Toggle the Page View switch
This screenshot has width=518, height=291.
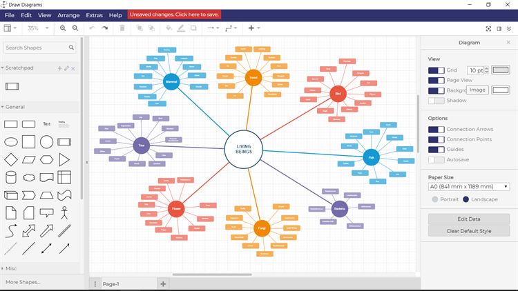(436, 80)
